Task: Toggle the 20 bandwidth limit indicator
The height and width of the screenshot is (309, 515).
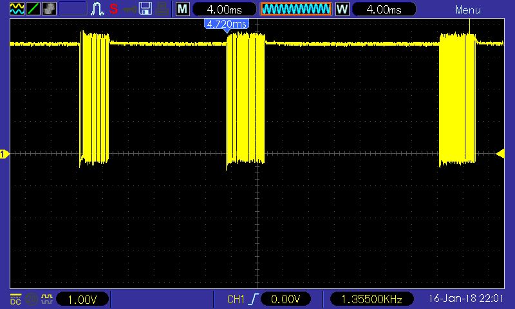Action: (31, 299)
